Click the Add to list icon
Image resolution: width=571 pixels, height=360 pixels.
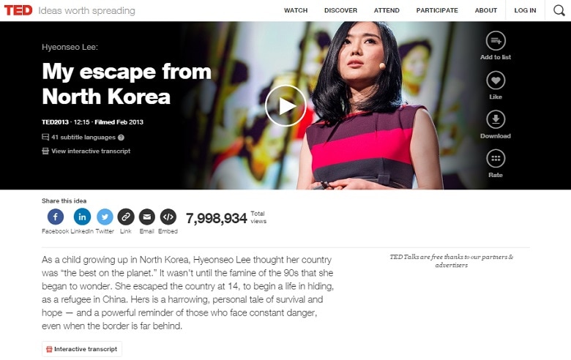pos(496,41)
